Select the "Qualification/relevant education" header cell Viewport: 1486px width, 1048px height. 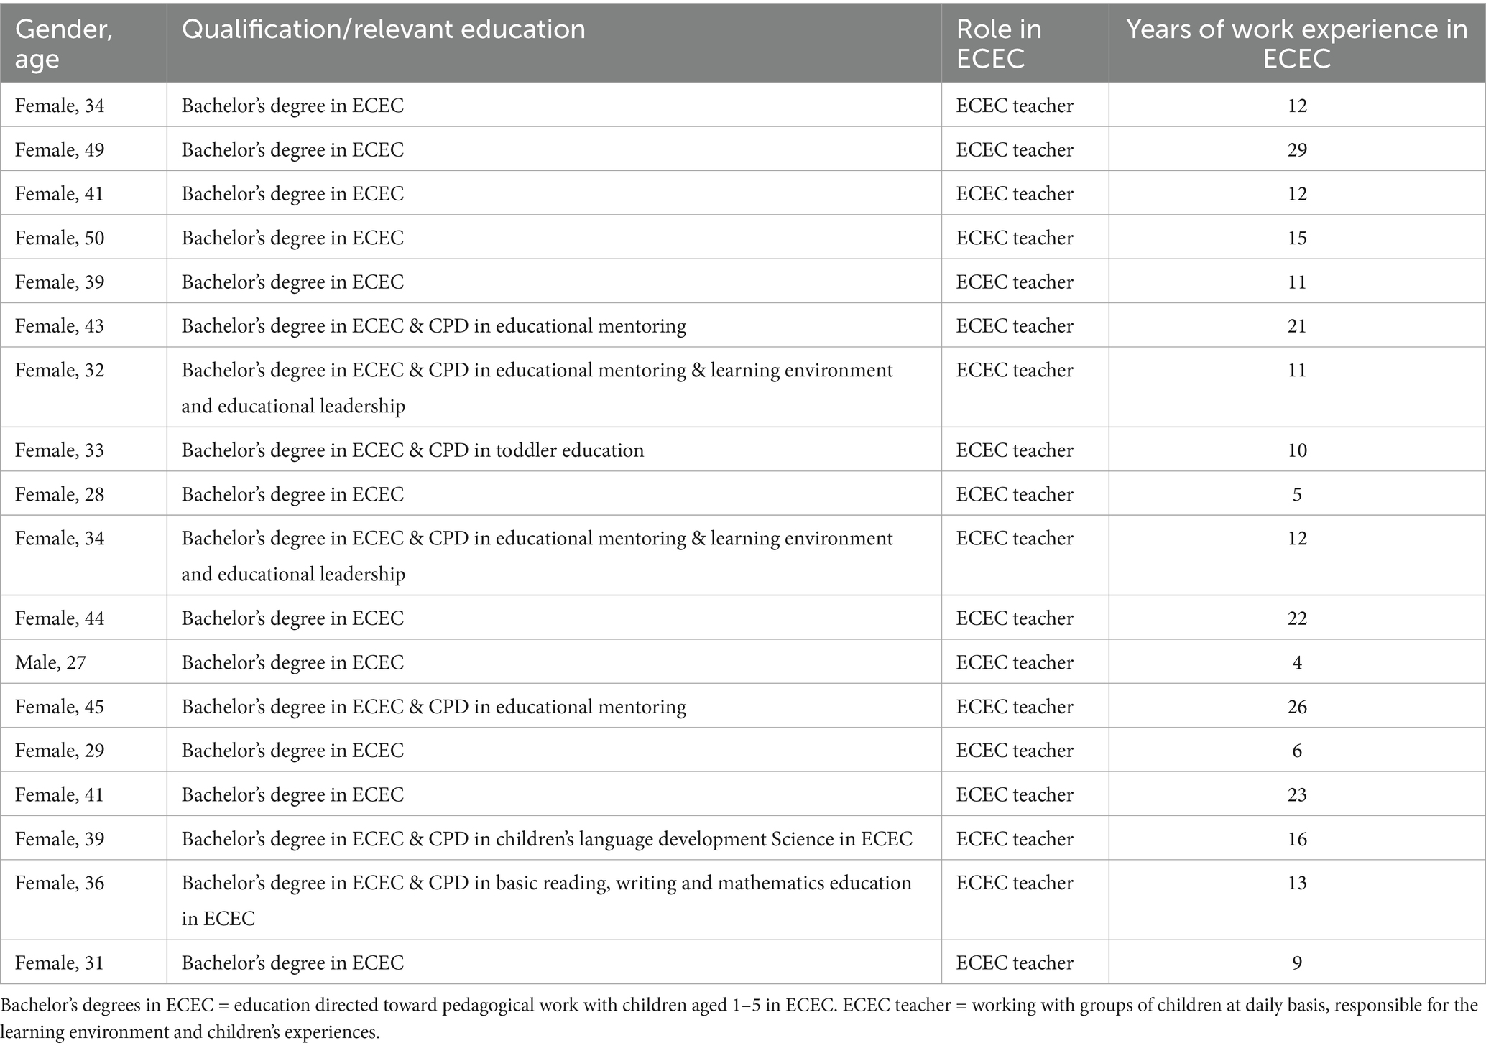click(x=383, y=29)
